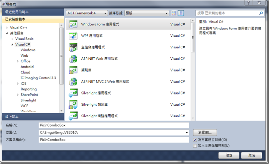Click the ASP.NET Web application template icon
Viewport: 269px width, 164px height.
[x=73, y=59]
